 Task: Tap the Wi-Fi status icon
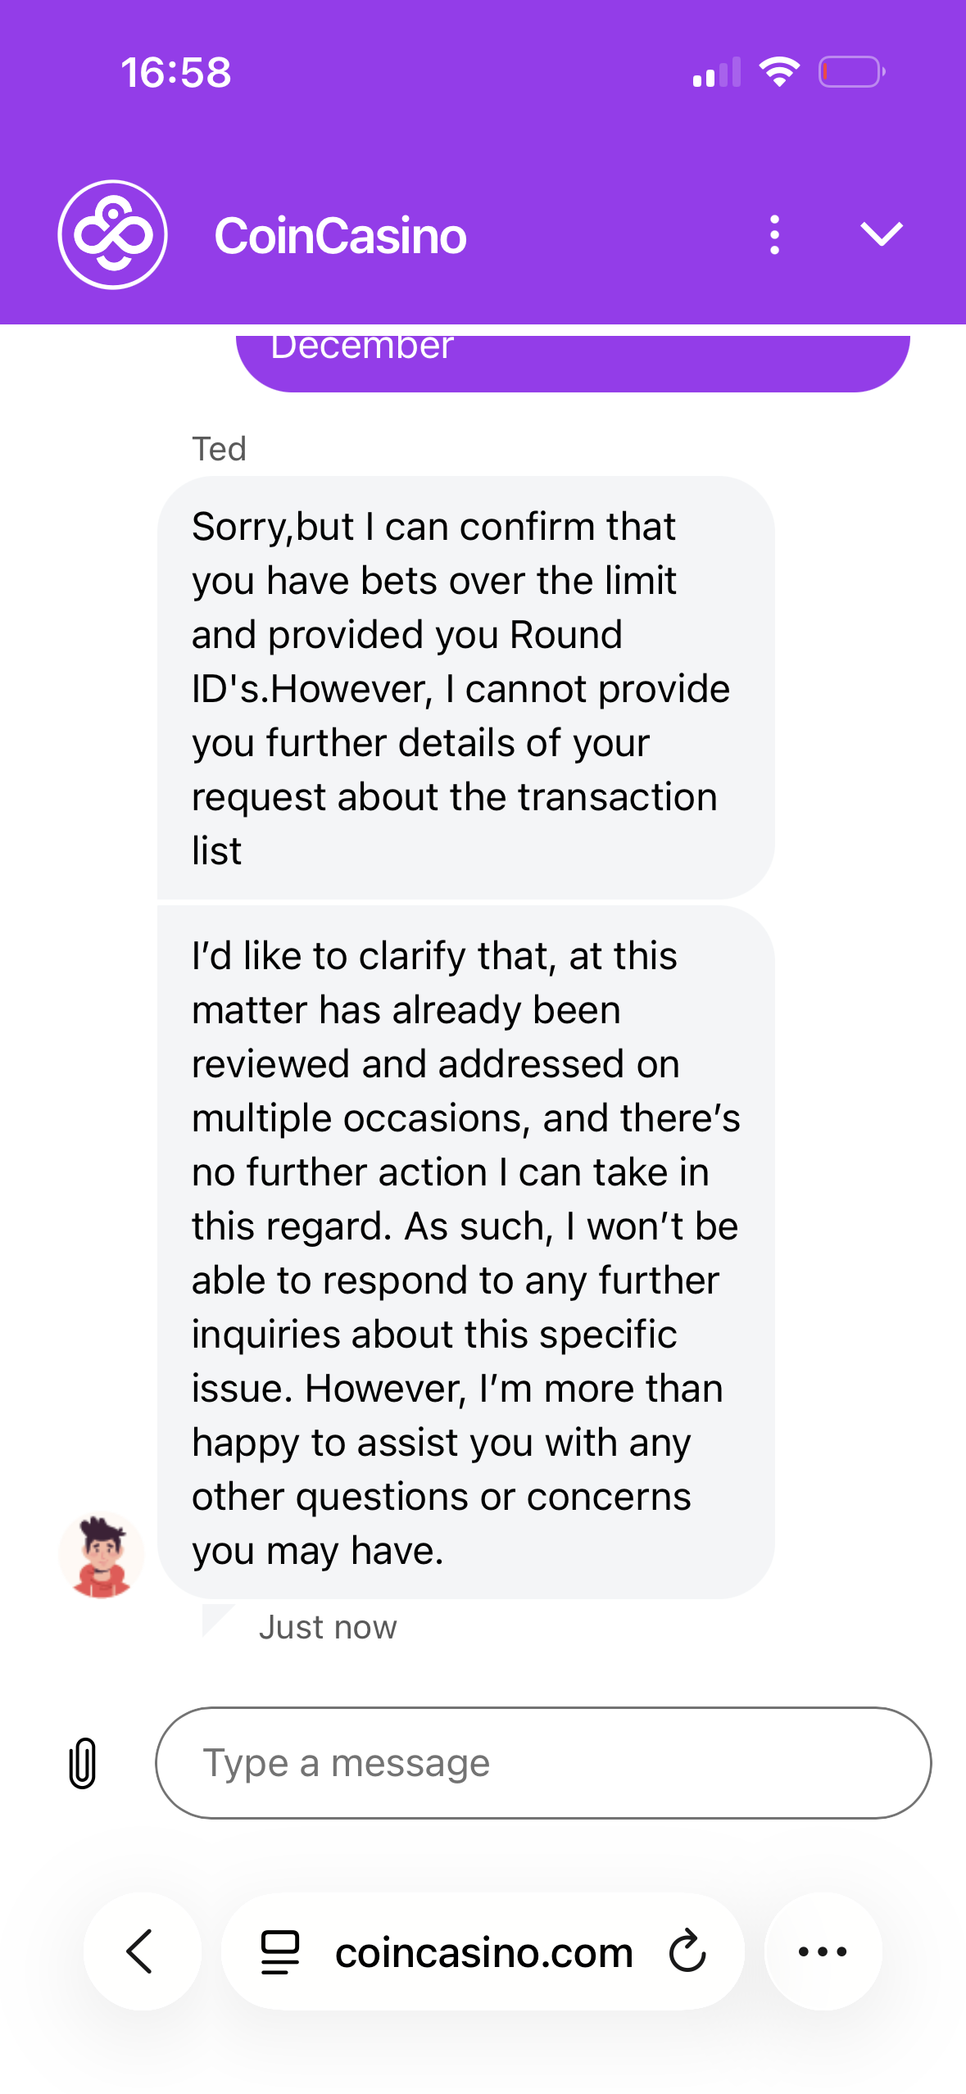tap(779, 72)
